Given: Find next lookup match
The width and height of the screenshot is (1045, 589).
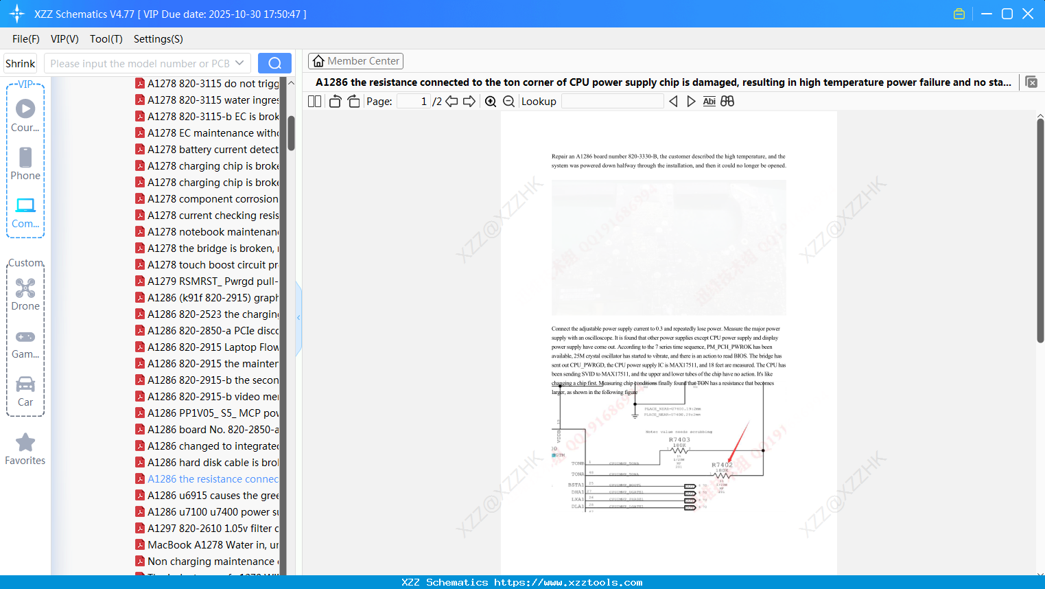Looking at the screenshot, I should 691,102.
